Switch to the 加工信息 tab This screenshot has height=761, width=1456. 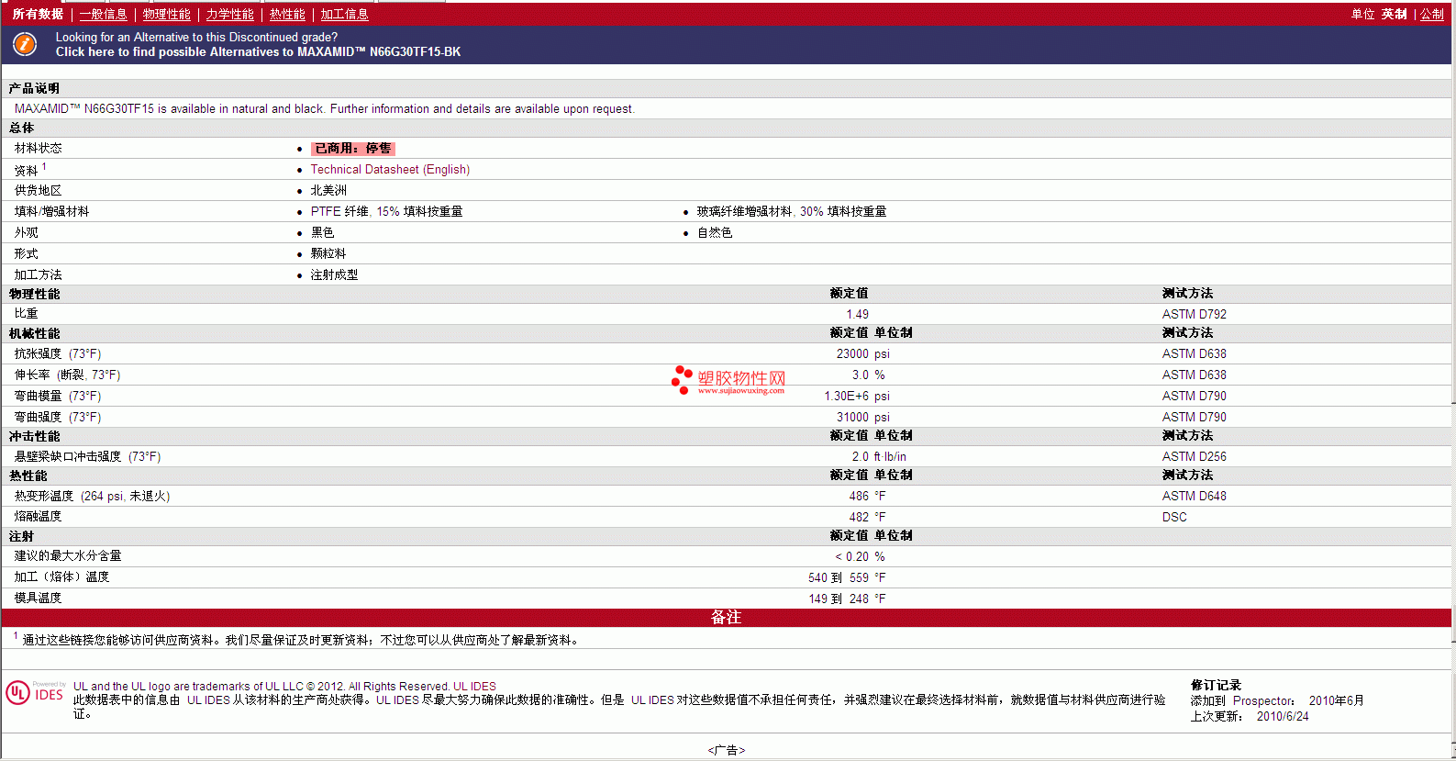coord(344,14)
